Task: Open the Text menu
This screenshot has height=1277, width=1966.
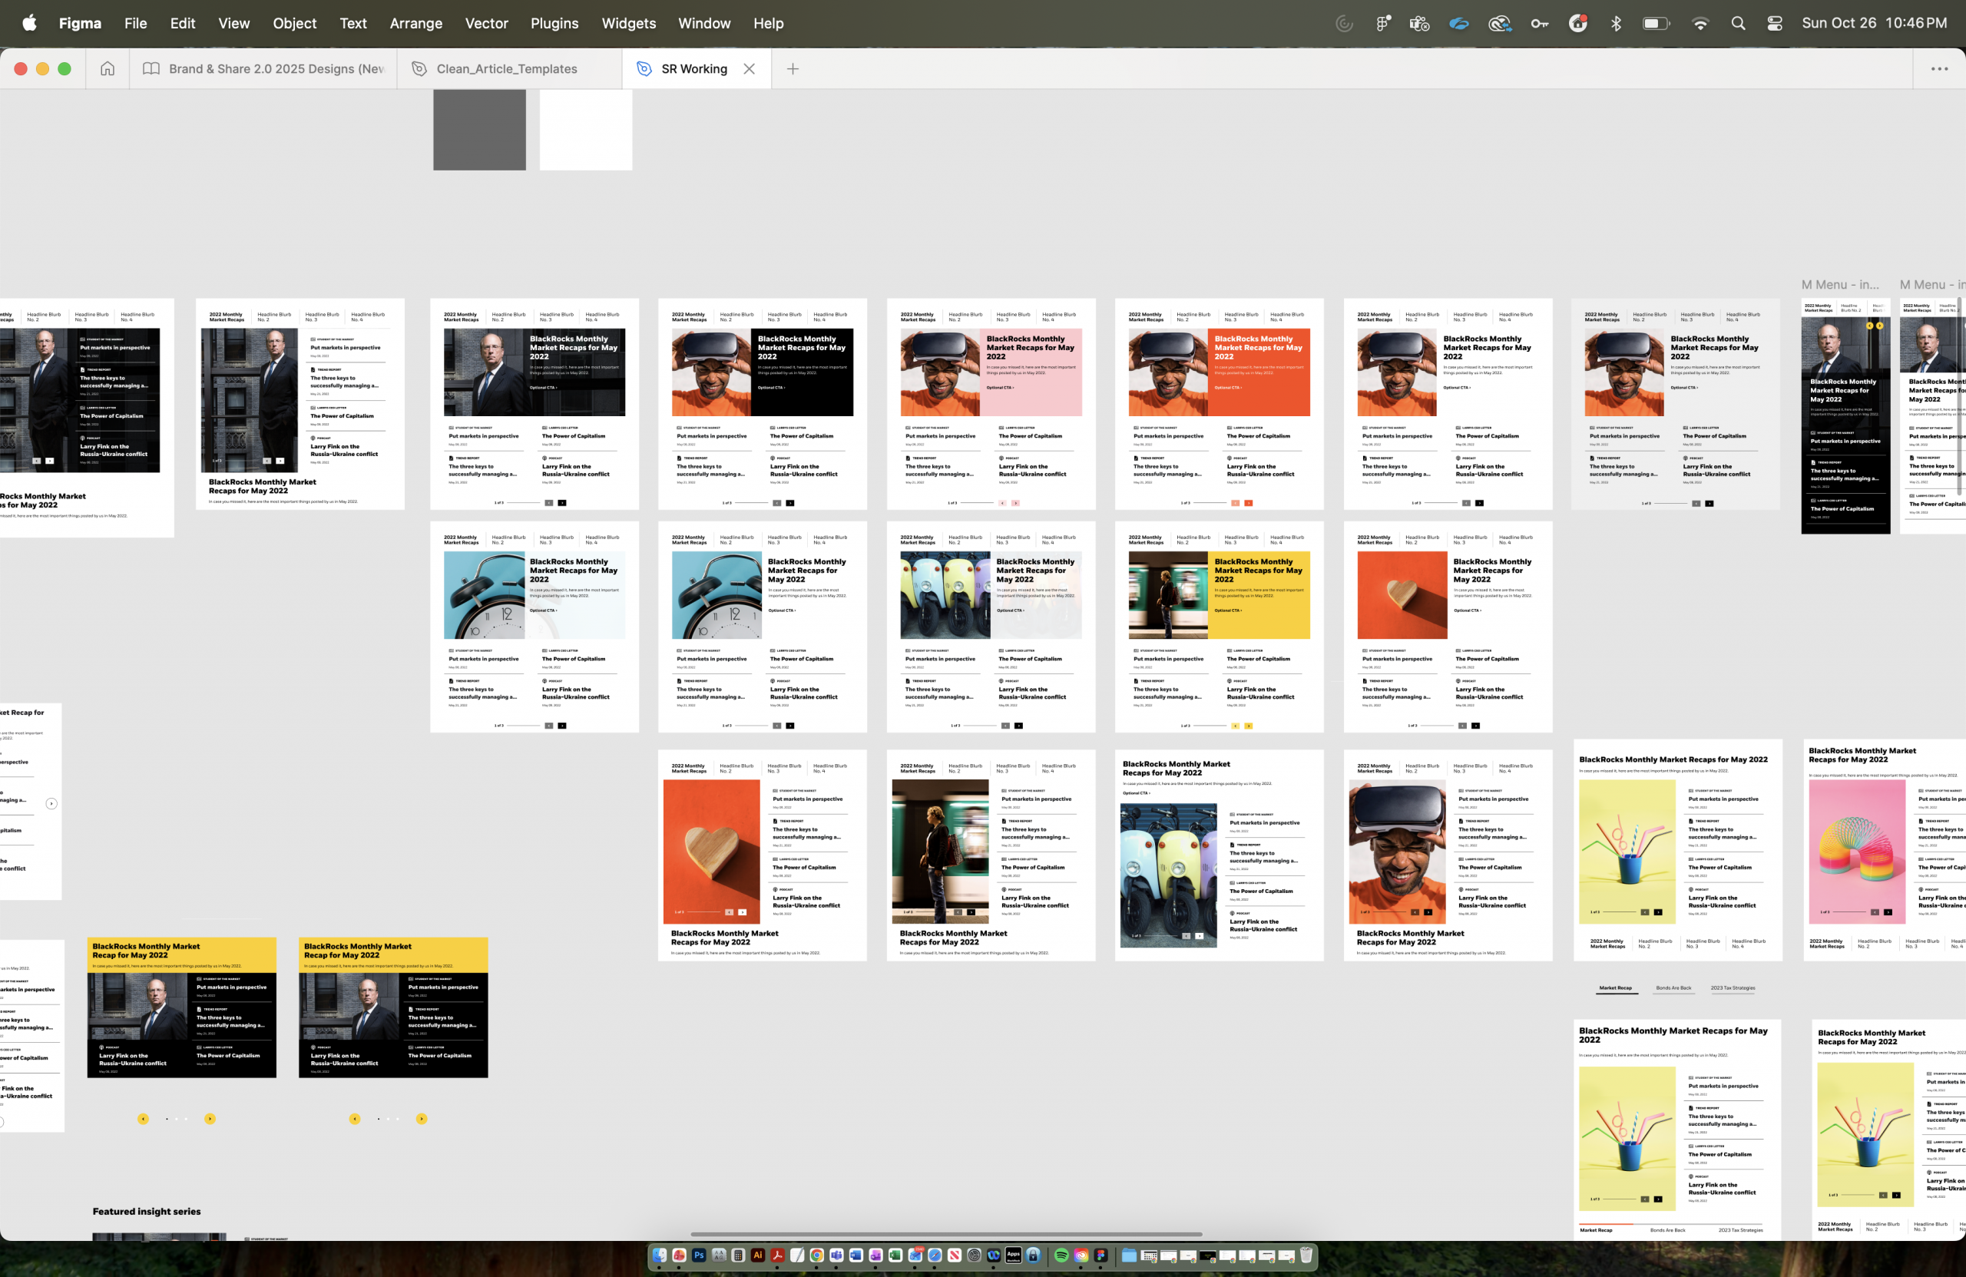Action: pos(352,23)
